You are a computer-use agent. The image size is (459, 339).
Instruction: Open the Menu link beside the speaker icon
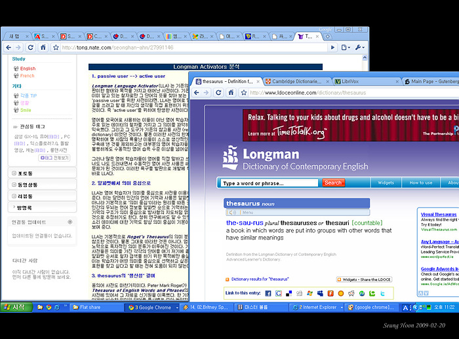pos(248,213)
